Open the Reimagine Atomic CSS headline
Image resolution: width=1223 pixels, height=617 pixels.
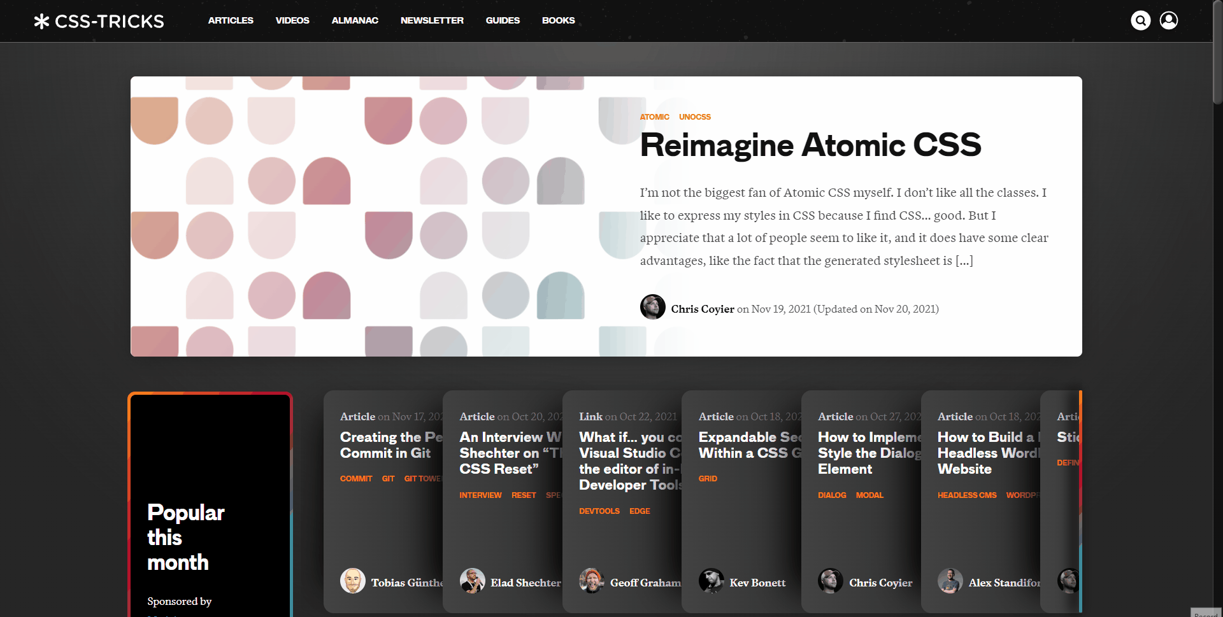[810, 145]
